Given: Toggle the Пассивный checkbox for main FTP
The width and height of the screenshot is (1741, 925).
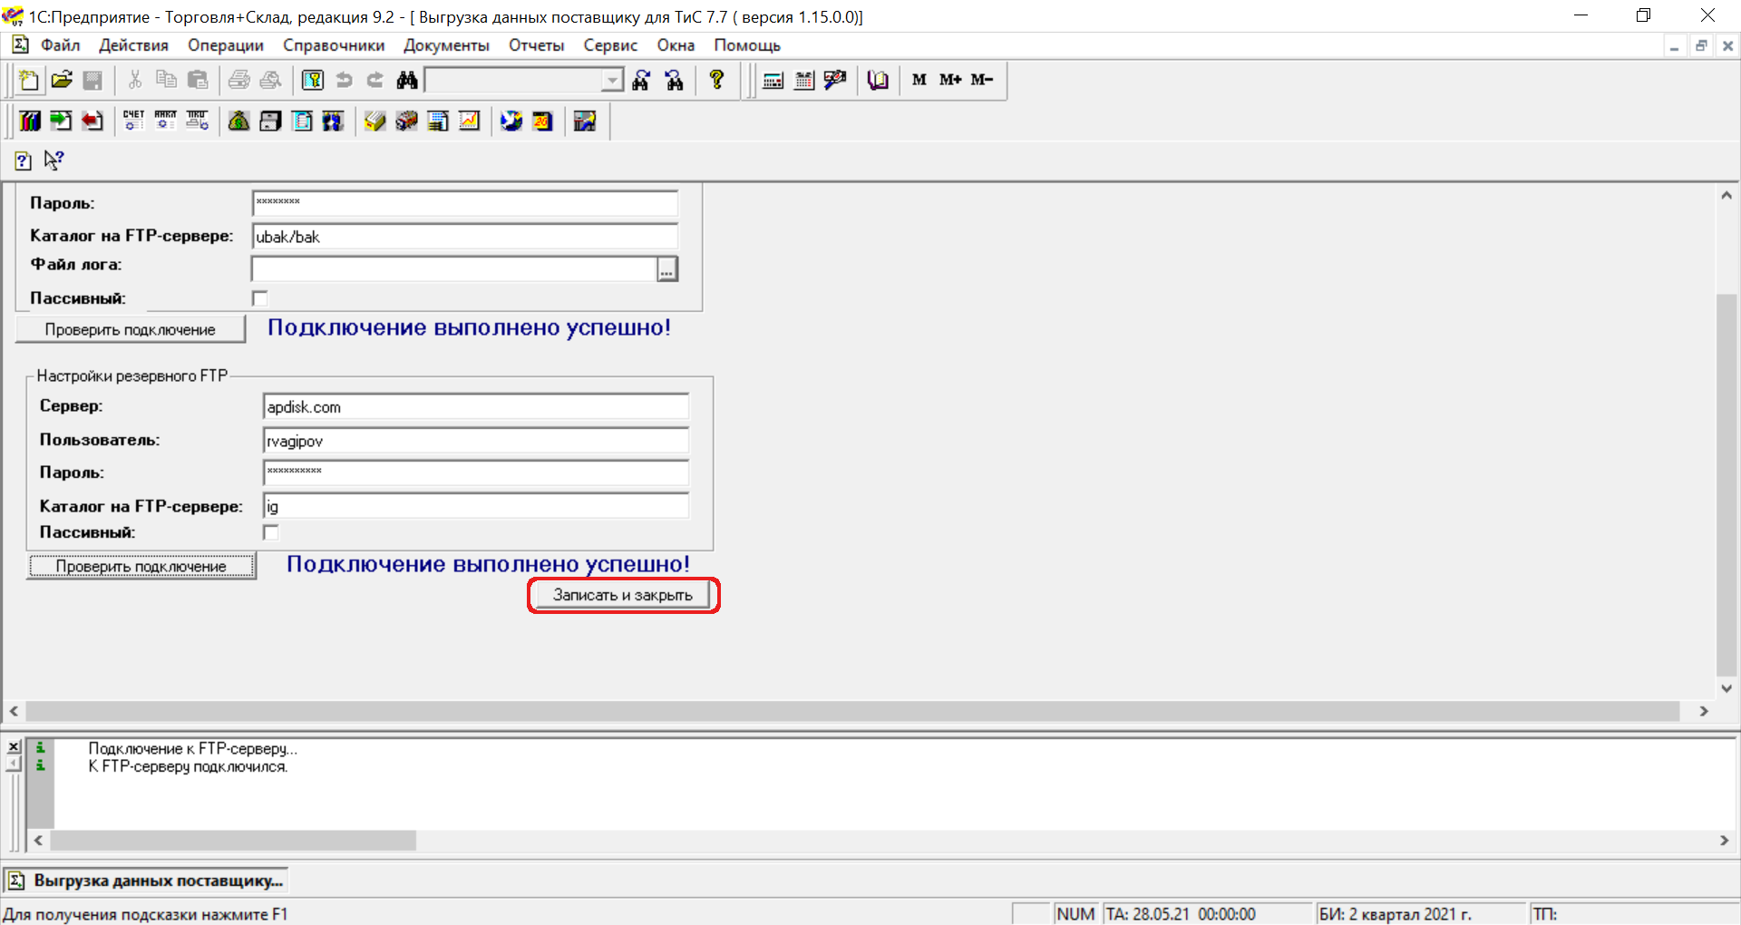Looking at the screenshot, I should (260, 298).
